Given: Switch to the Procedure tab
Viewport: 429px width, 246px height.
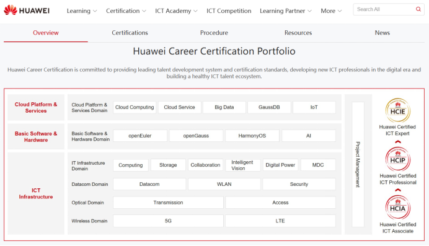Looking at the screenshot, I should (214, 33).
